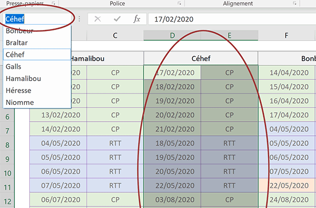The height and width of the screenshot is (208, 316).
Task: Click cell with date 18/02/2020
Action: (x=172, y=87)
